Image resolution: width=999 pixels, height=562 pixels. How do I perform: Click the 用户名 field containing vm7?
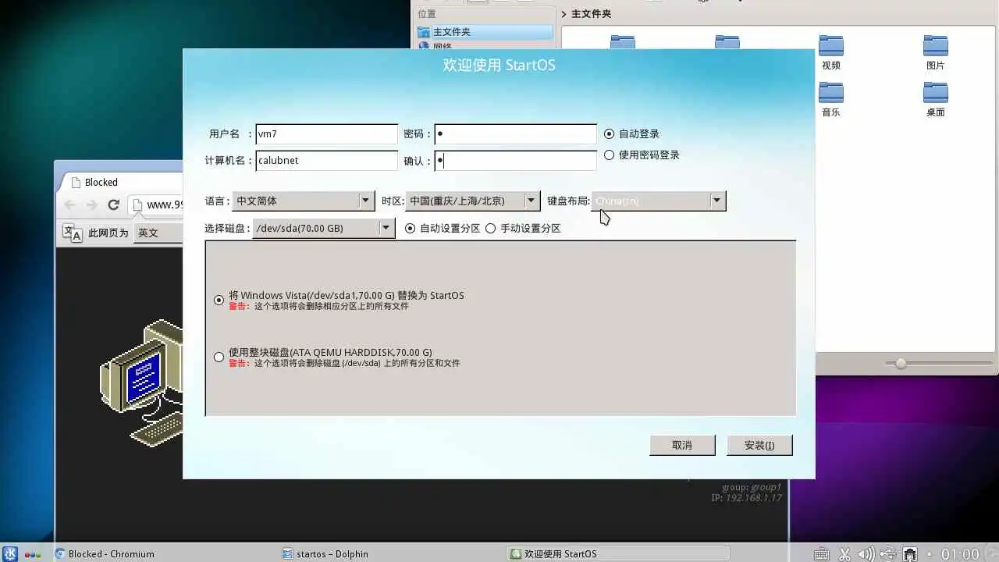click(x=326, y=133)
